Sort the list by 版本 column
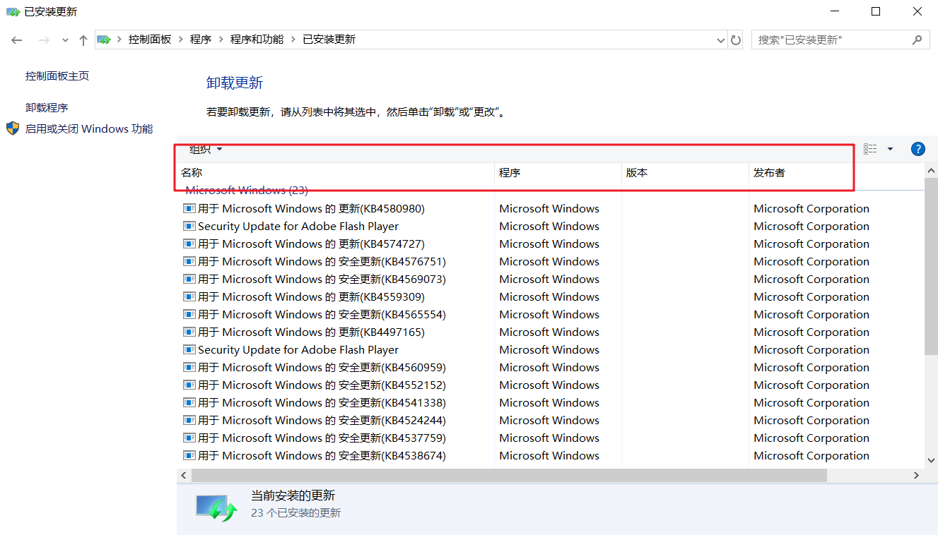This screenshot has height=535, width=938. [x=685, y=173]
